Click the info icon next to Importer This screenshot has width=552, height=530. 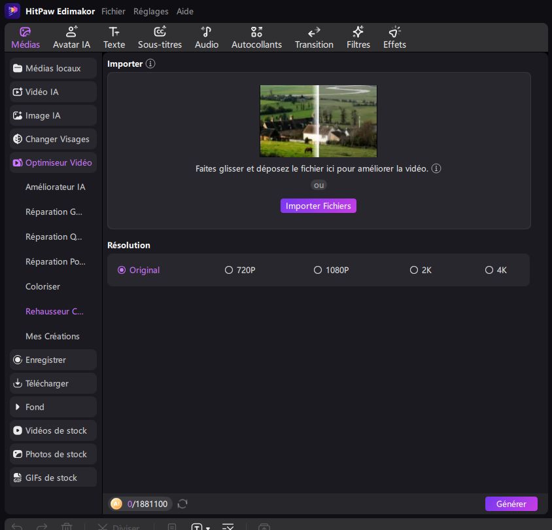click(150, 64)
